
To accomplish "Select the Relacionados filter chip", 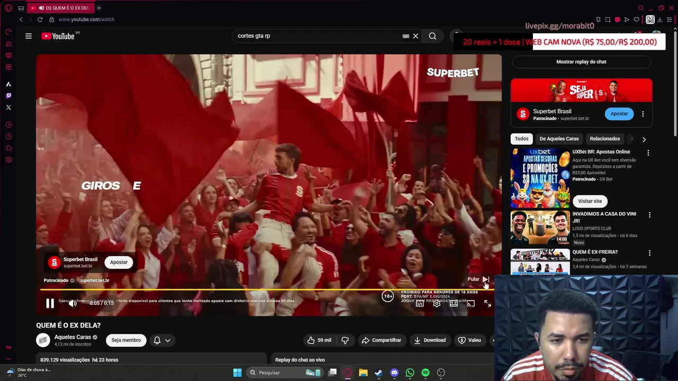I will click(605, 139).
